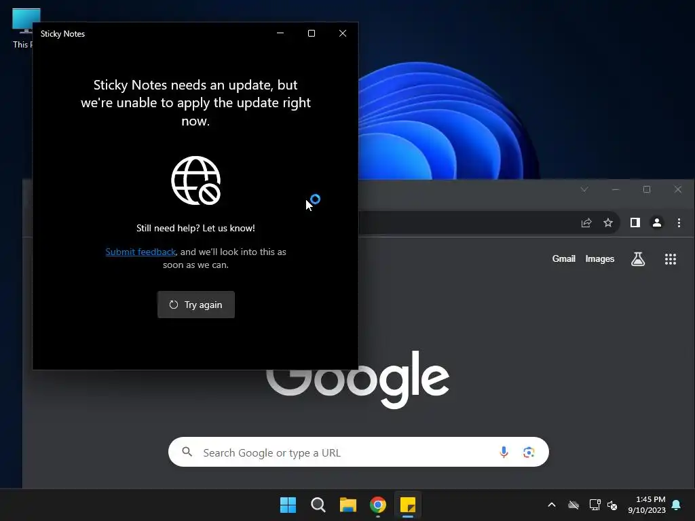Screen dimensions: 695x521
Task: Select This PC desktop icon
Action: pos(22,28)
